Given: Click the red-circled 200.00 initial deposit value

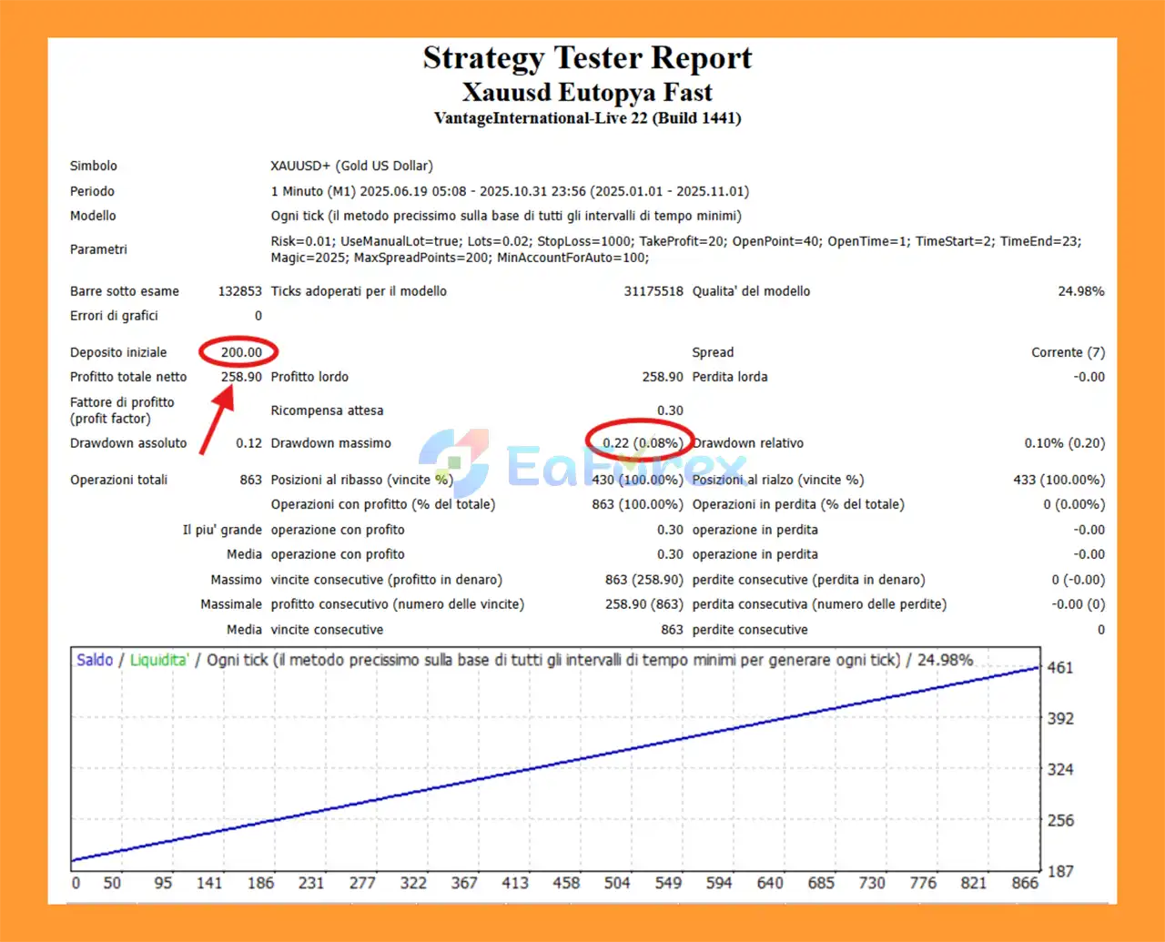Looking at the screenshot, I should [240, 352].
